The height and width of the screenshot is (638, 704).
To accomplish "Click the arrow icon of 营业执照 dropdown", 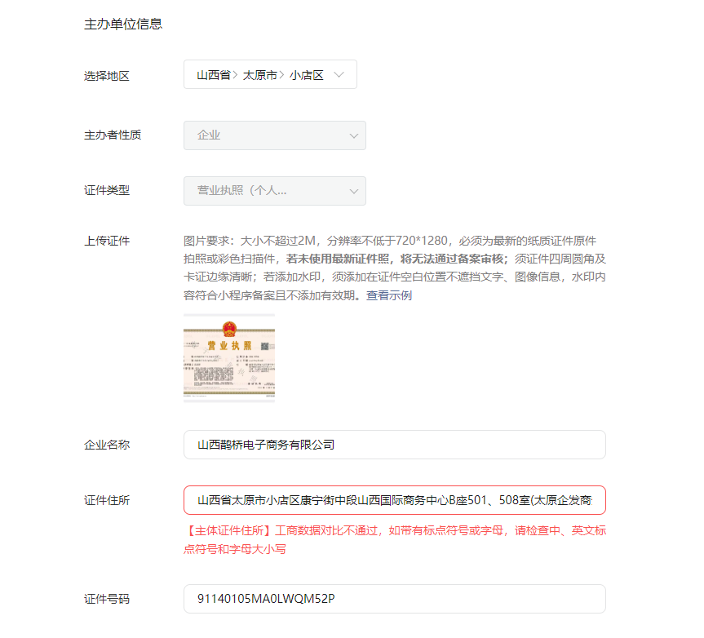I will point(354,191).
